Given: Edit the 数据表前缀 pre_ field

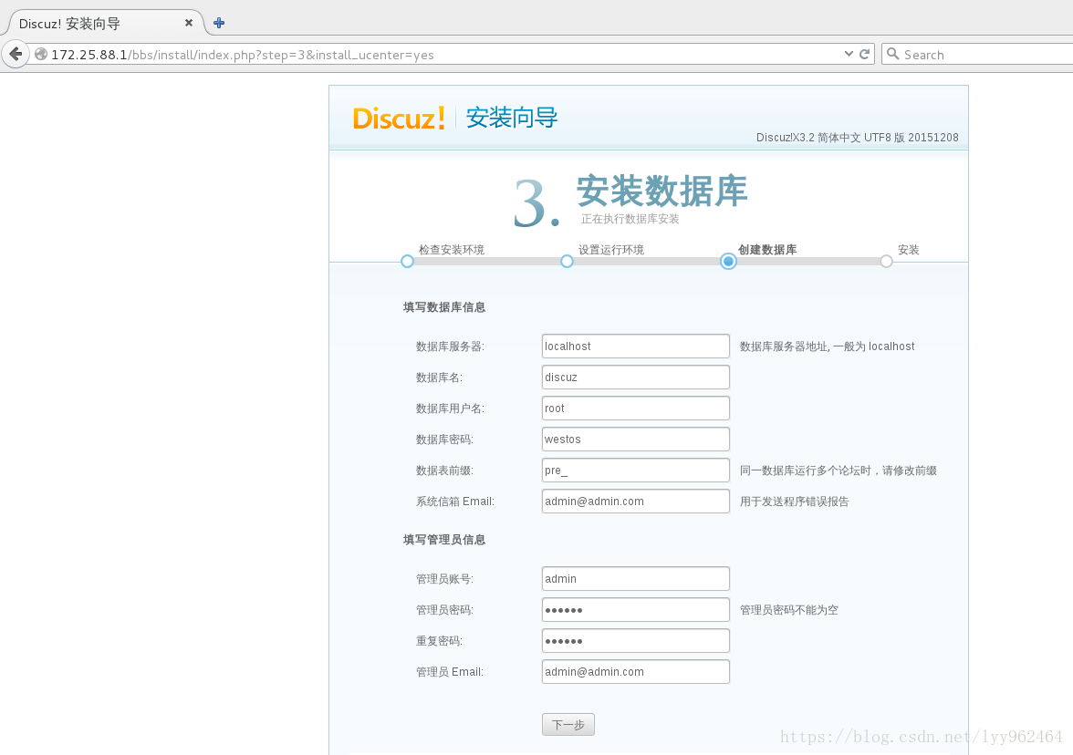Looking at the screenshot, I should click(x=636, y=471).
